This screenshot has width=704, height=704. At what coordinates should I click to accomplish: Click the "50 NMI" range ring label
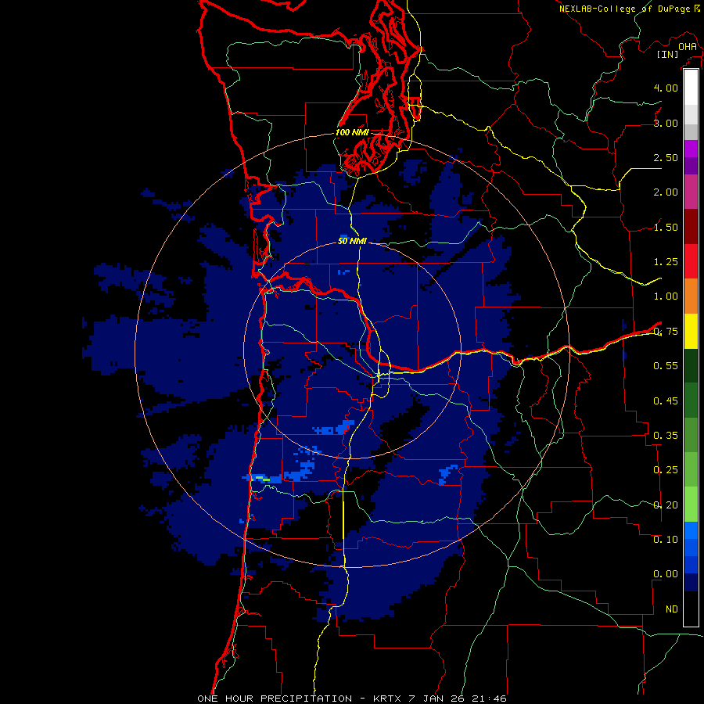[x=352, y=241]
